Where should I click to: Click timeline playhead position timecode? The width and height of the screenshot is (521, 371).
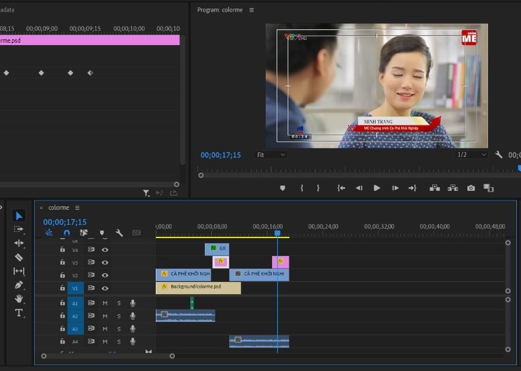click(x=65, y=222)
